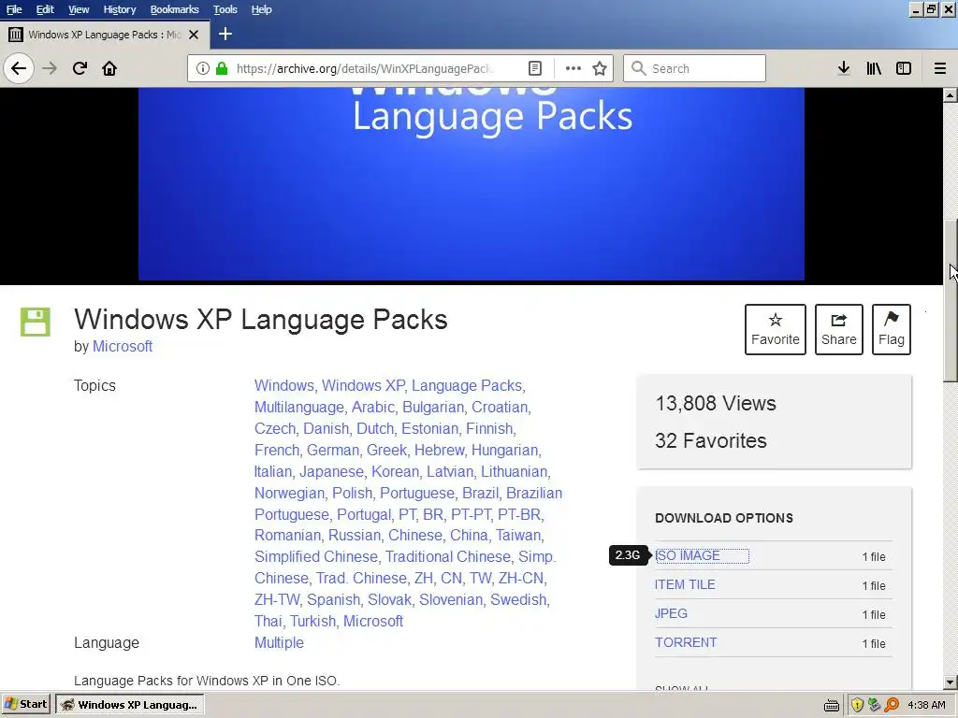View secure connection padlock details
This screenshot has width=958, height=718.
222,68
